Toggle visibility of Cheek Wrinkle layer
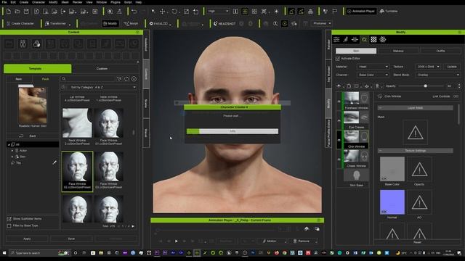The width and height of the screenshot is (465, 261). [339, 159]
